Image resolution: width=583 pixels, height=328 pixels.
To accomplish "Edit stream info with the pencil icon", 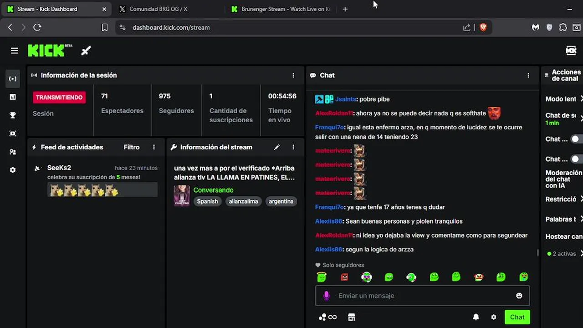I will coord(276,147).
